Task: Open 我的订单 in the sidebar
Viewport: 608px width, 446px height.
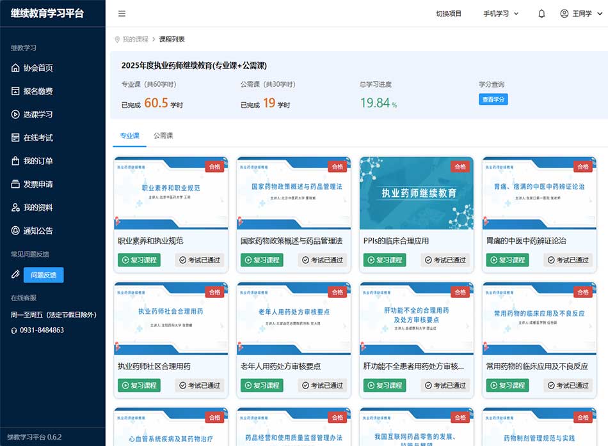Action: coord(38,161)
